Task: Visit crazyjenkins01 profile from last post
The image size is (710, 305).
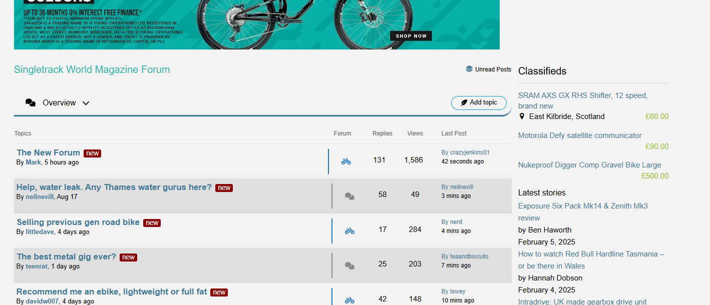Action: pyautogui.click(x=469, y=152)
